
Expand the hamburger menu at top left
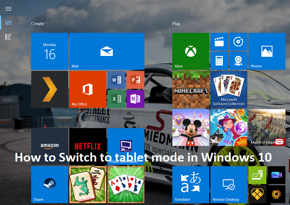[8, 8]
